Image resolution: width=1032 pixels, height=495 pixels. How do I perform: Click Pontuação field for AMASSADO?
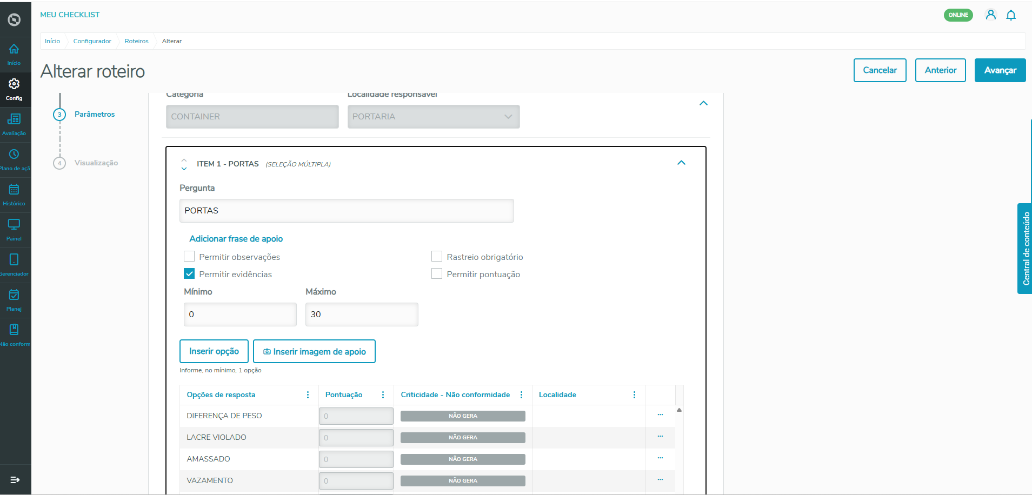[x=356, y=459]
